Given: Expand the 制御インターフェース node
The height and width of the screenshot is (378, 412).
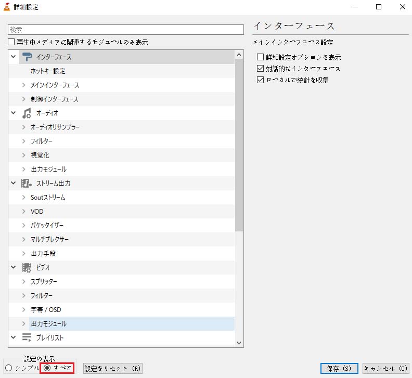Looking at the screenshot, I should (x=23, y=99).
